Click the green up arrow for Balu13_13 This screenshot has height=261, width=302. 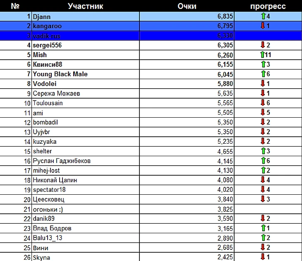click(263, 238)
